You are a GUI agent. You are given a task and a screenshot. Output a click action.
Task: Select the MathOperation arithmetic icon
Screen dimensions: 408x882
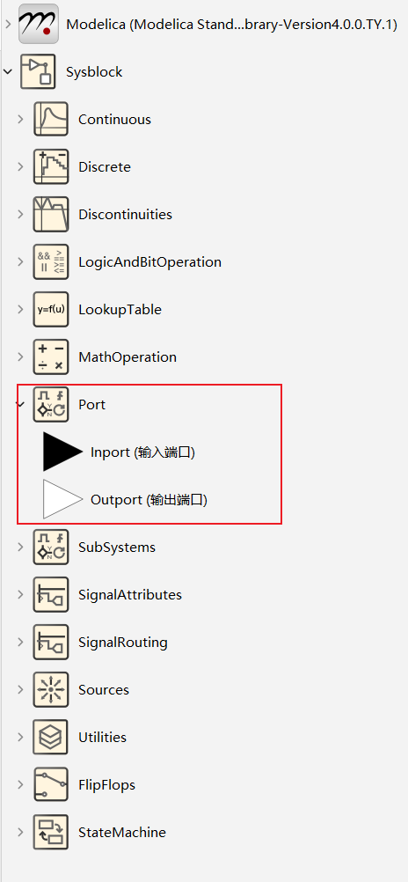tap(51, 356)
